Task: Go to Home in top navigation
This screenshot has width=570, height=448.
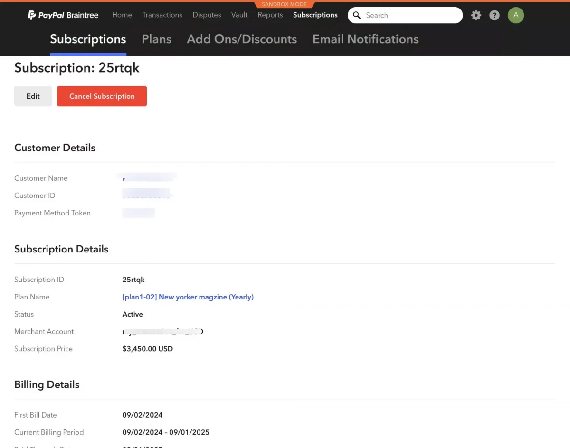Action: [122, 15]
